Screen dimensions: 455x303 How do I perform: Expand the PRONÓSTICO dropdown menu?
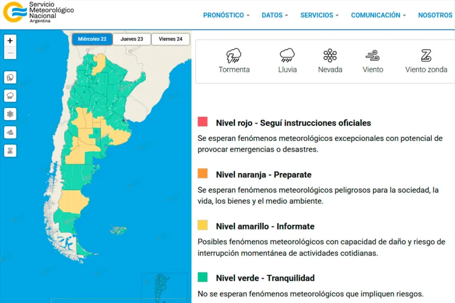(x=226, y=15)
